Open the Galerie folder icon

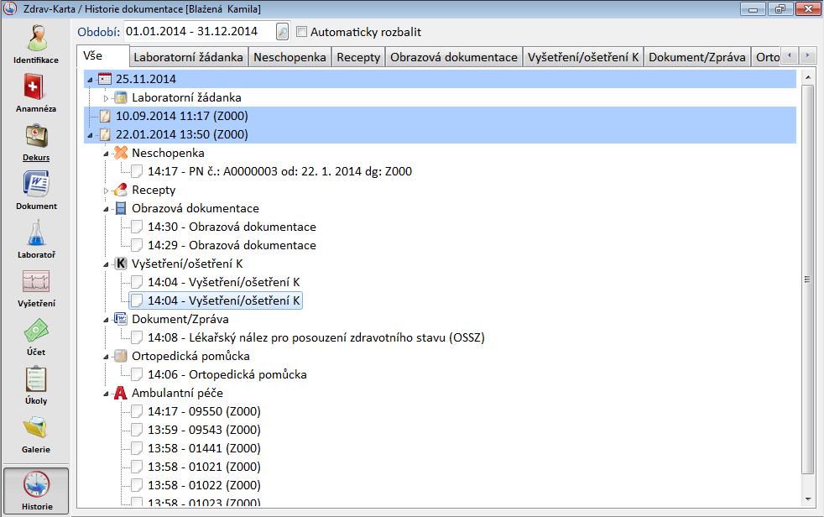click(36, 428)
